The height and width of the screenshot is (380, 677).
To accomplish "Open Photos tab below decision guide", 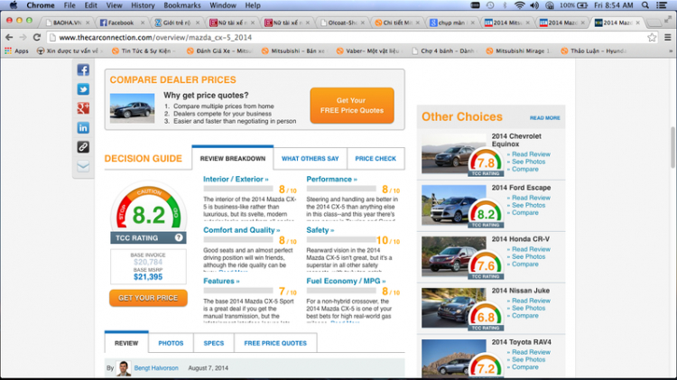I will pos(171,343).
